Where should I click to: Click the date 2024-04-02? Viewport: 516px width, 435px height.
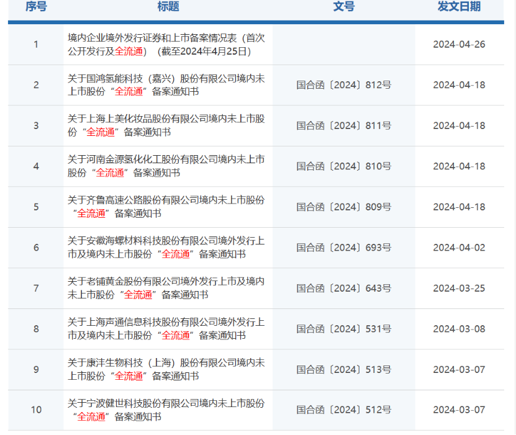pos(459,248)
